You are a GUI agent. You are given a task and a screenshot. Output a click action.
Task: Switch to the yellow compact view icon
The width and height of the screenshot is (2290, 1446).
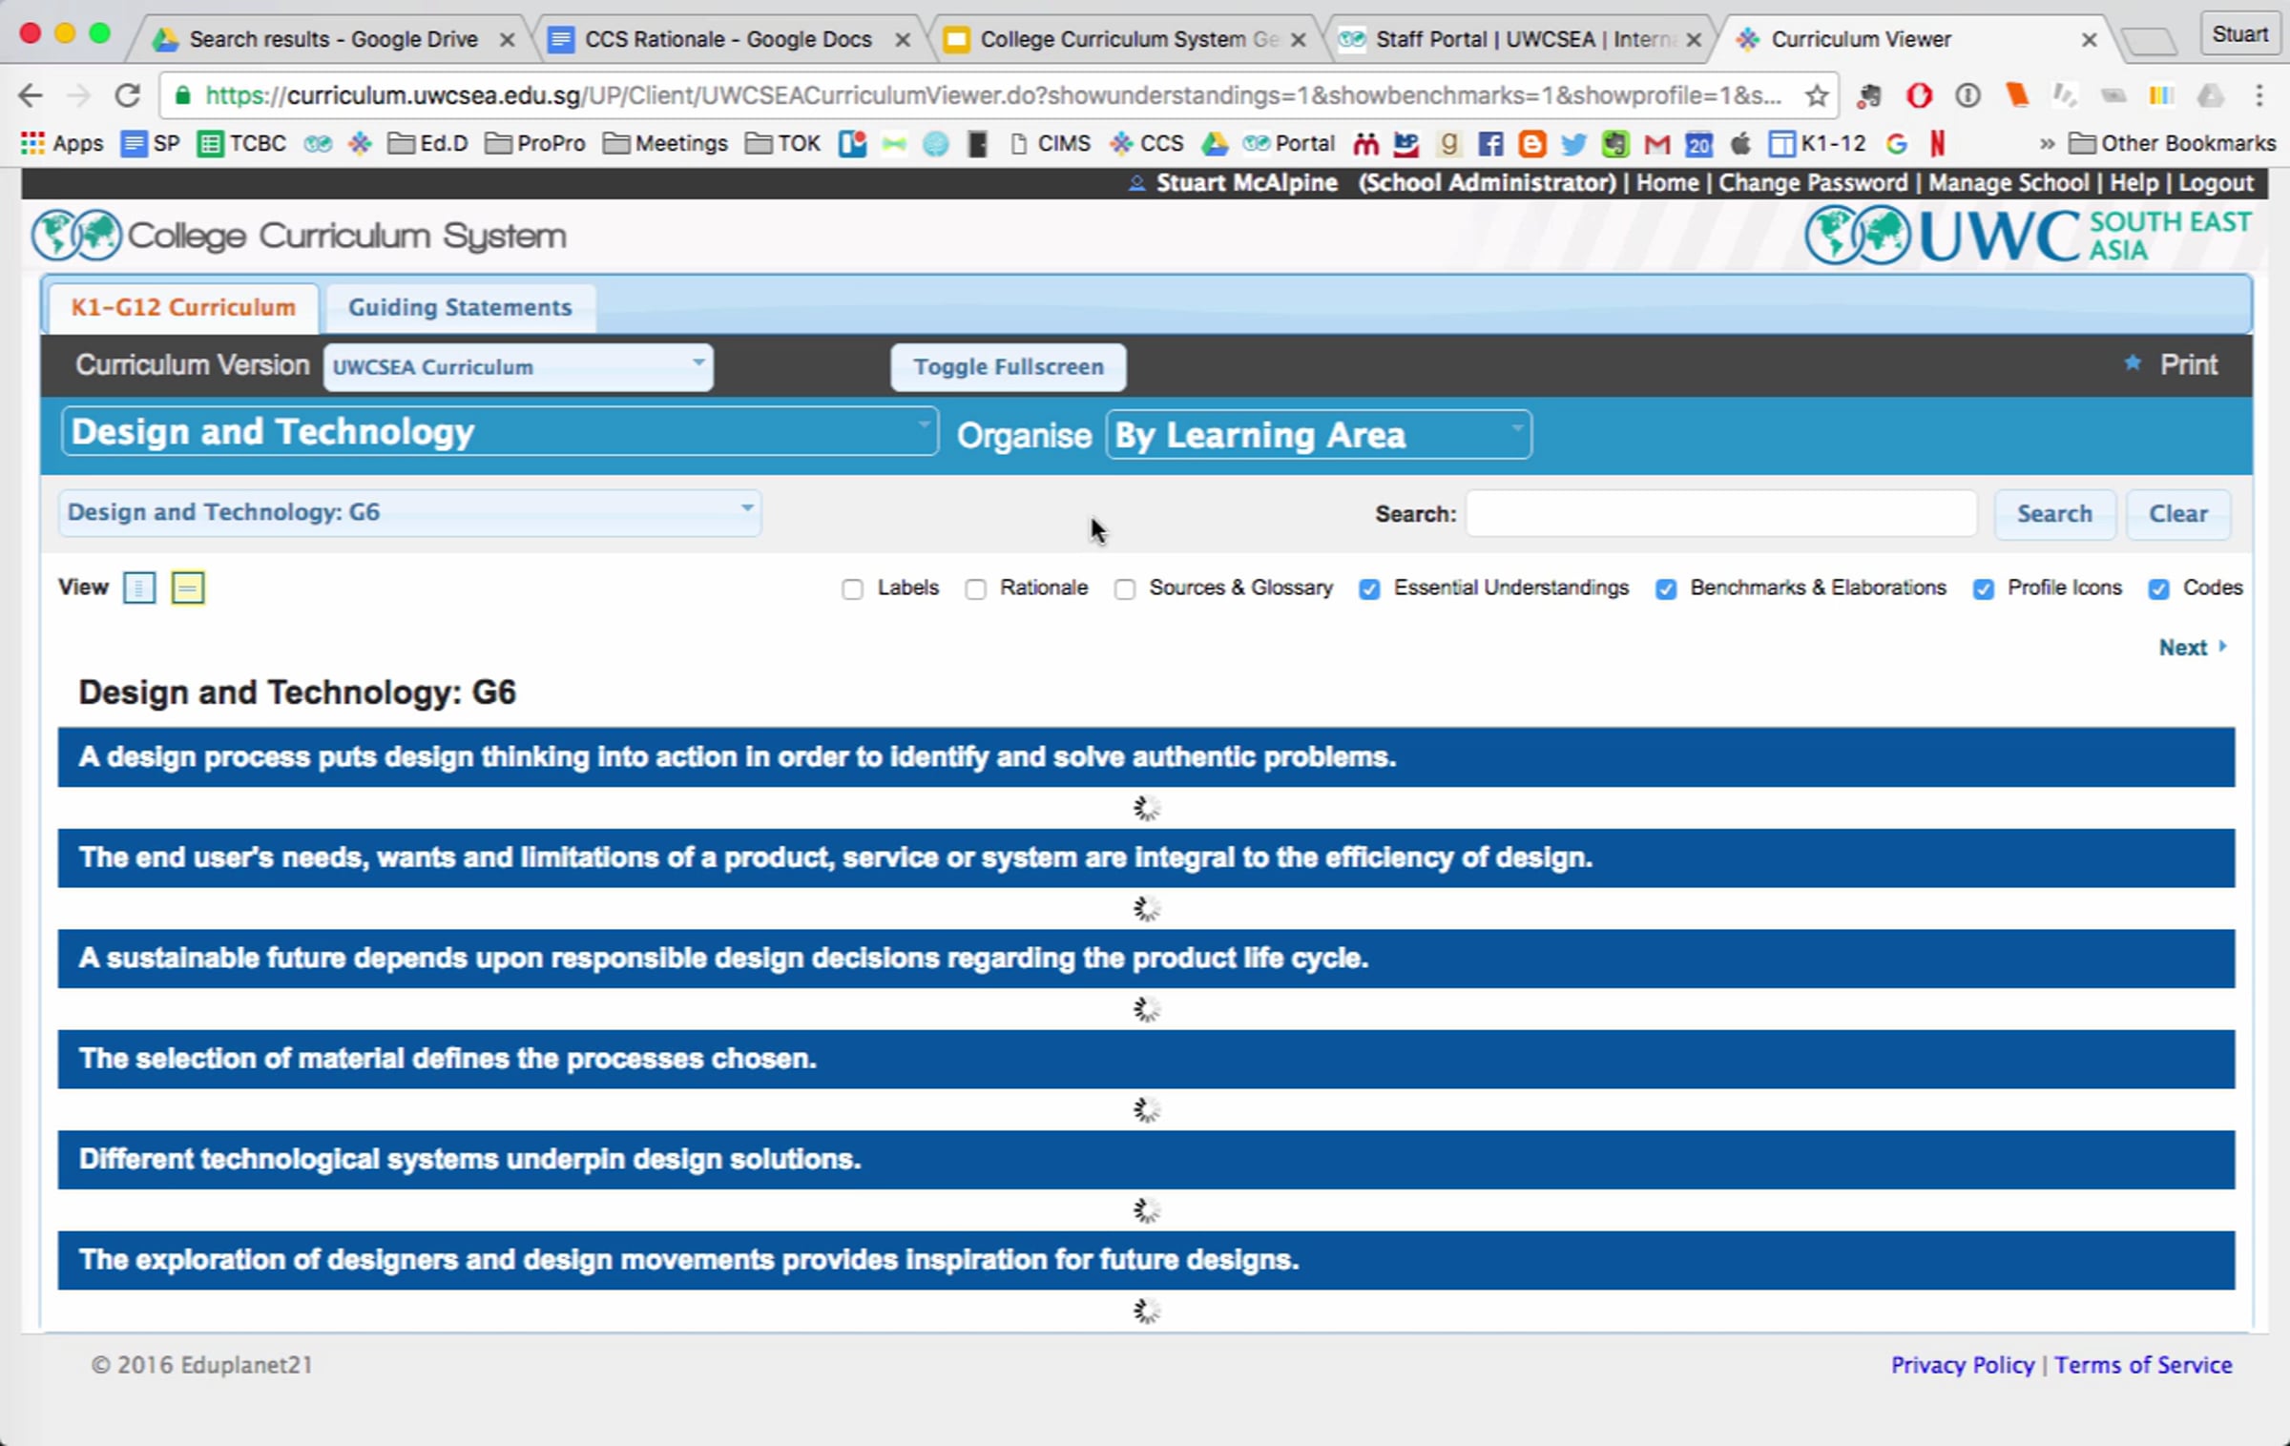pos(188,588)
